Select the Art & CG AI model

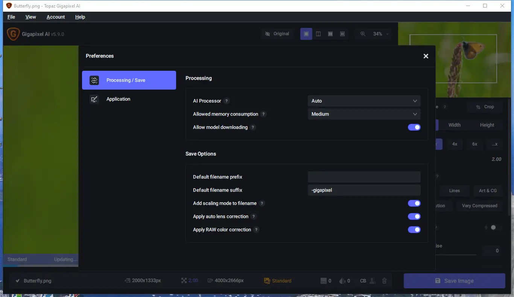coord(488,191)
